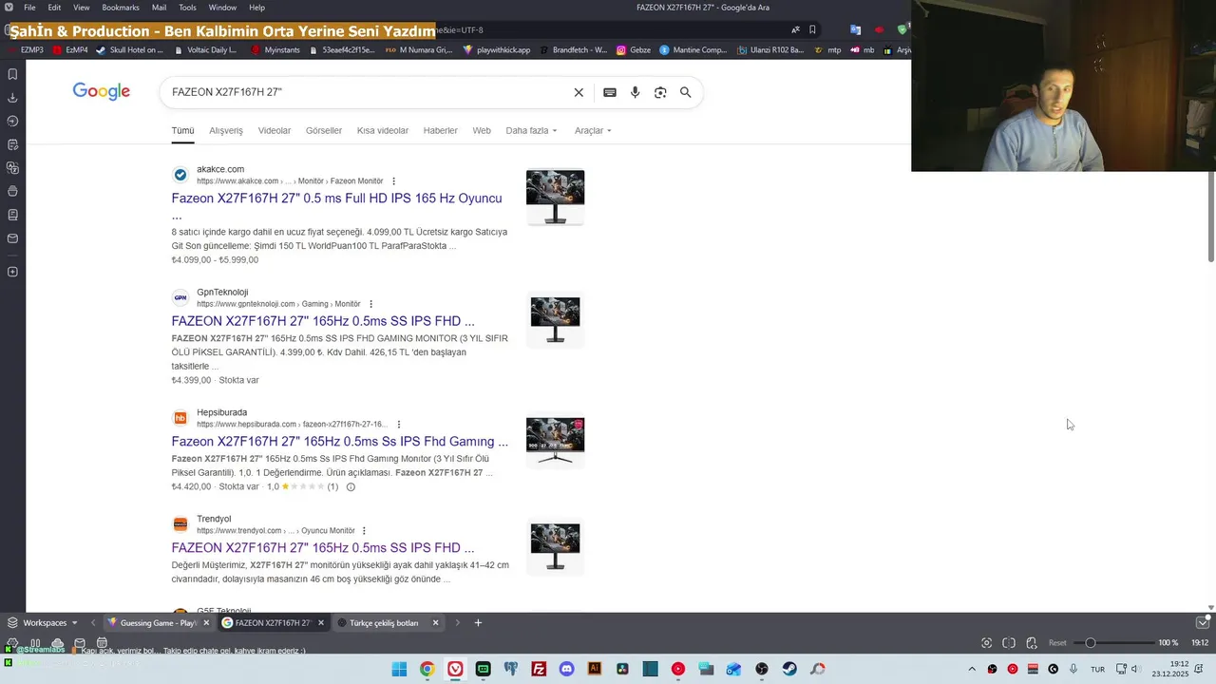This screenshot has width=1216, height=684.
Task: Search by image with Google Lens
Action: [660, 92]
